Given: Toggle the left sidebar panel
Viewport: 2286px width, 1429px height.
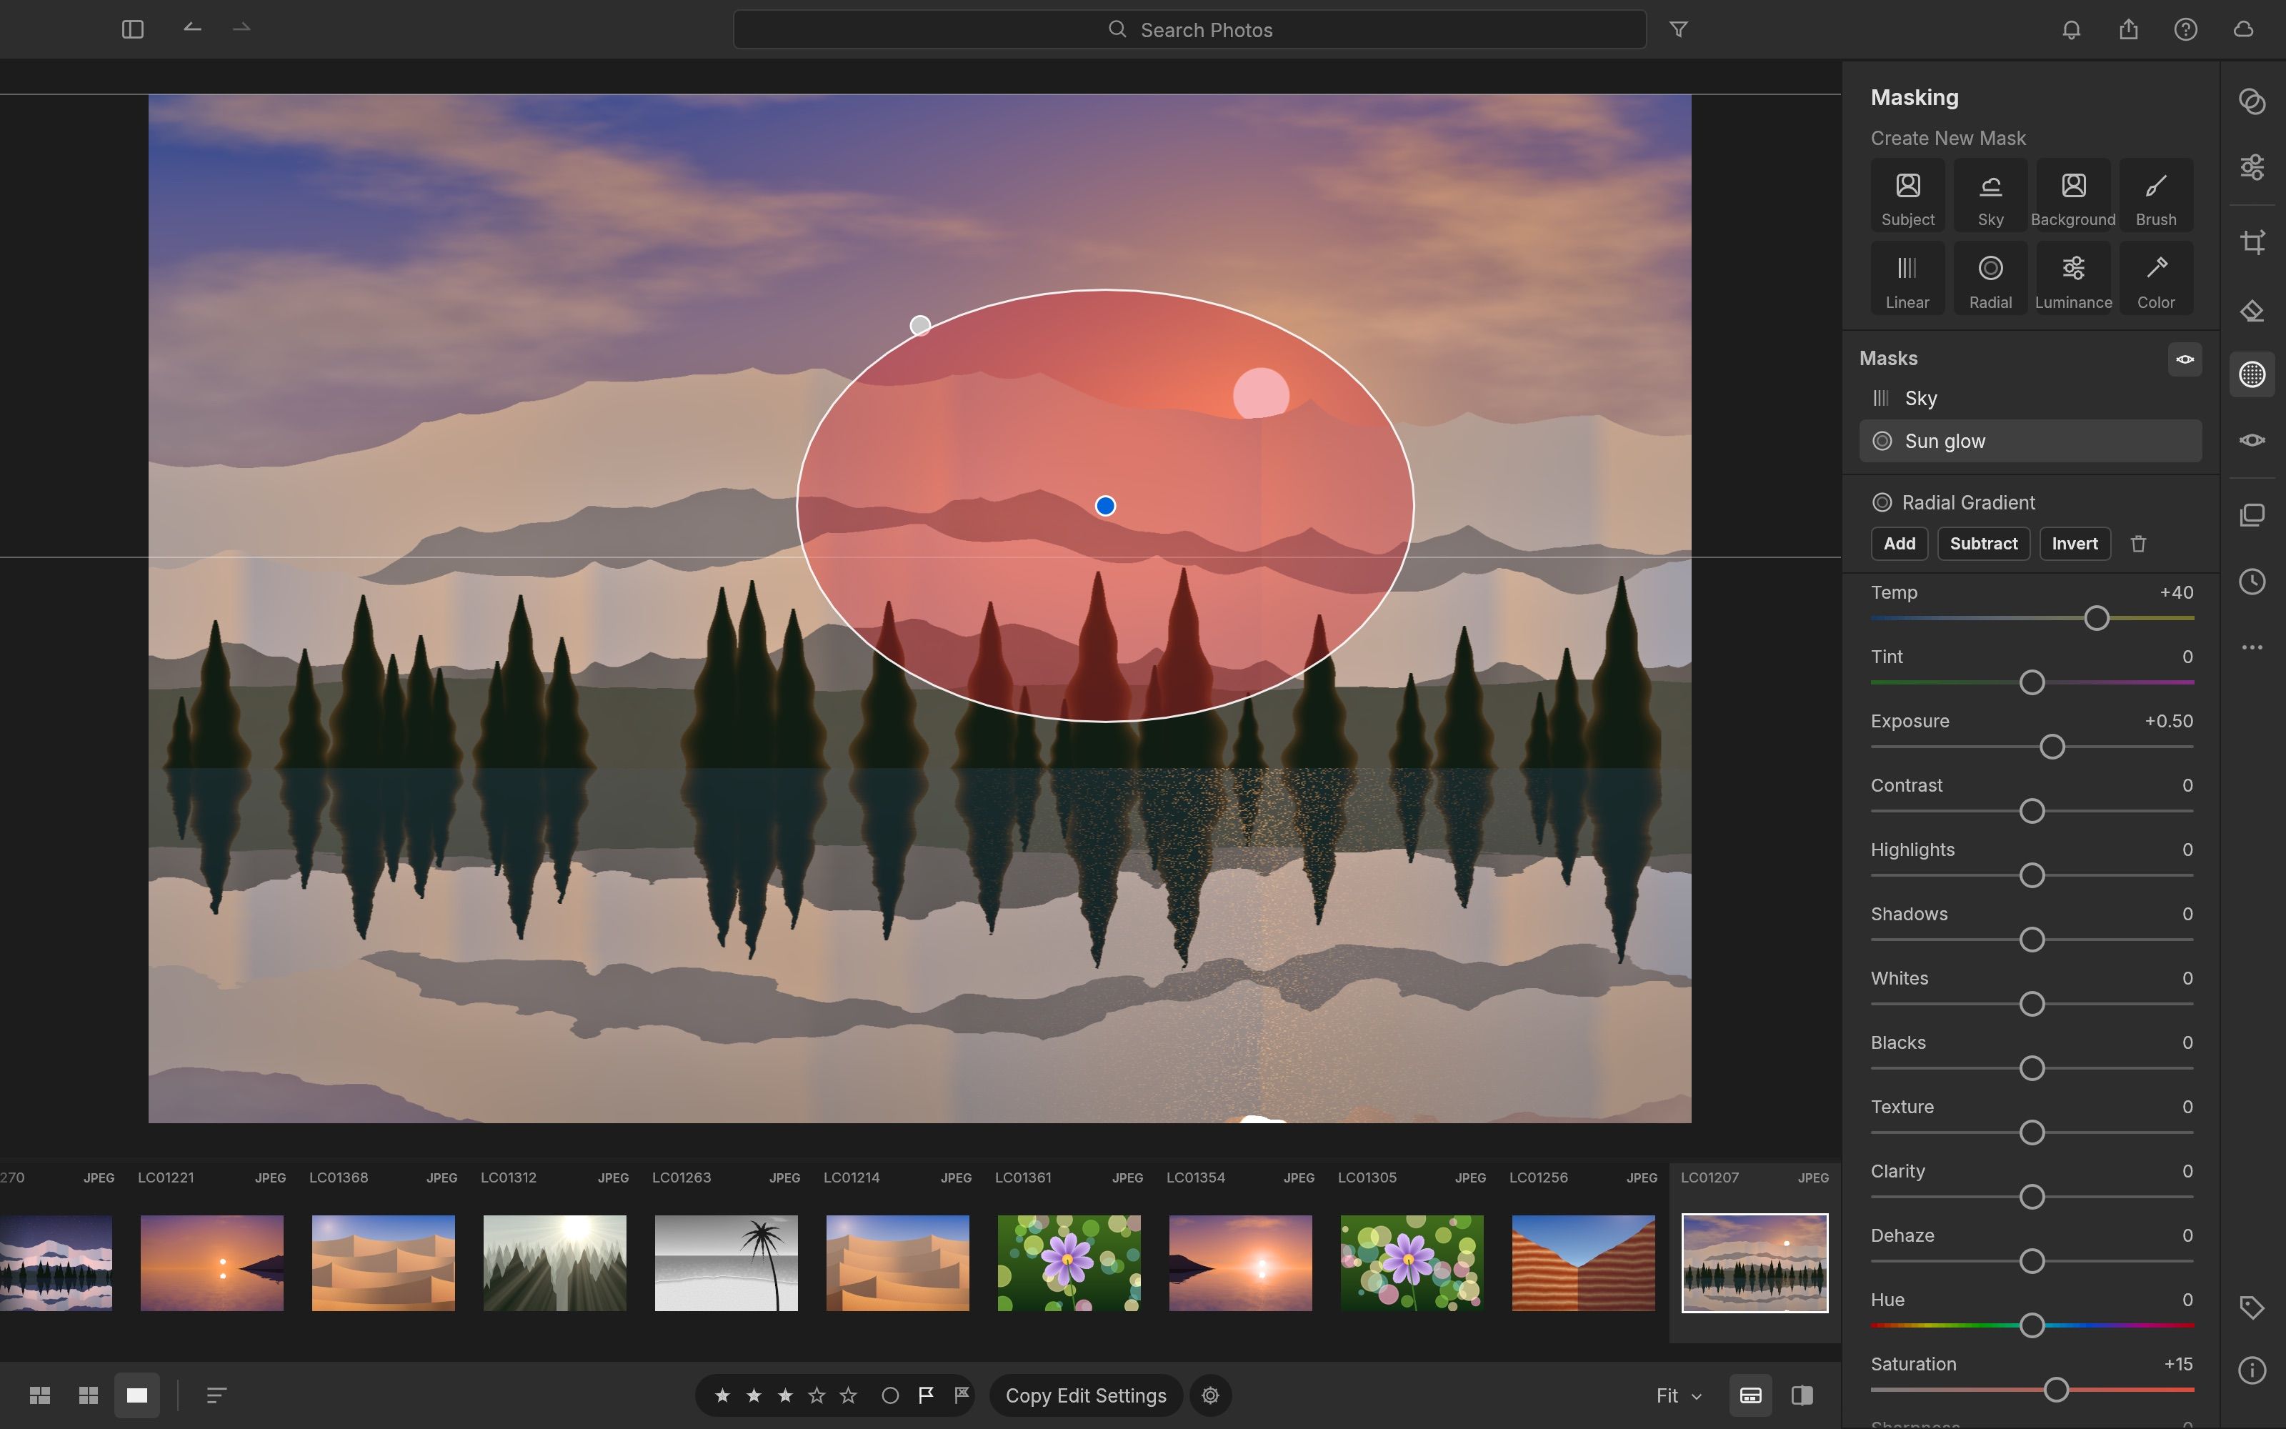Looking at the screenshot, I should click(133, 29).
